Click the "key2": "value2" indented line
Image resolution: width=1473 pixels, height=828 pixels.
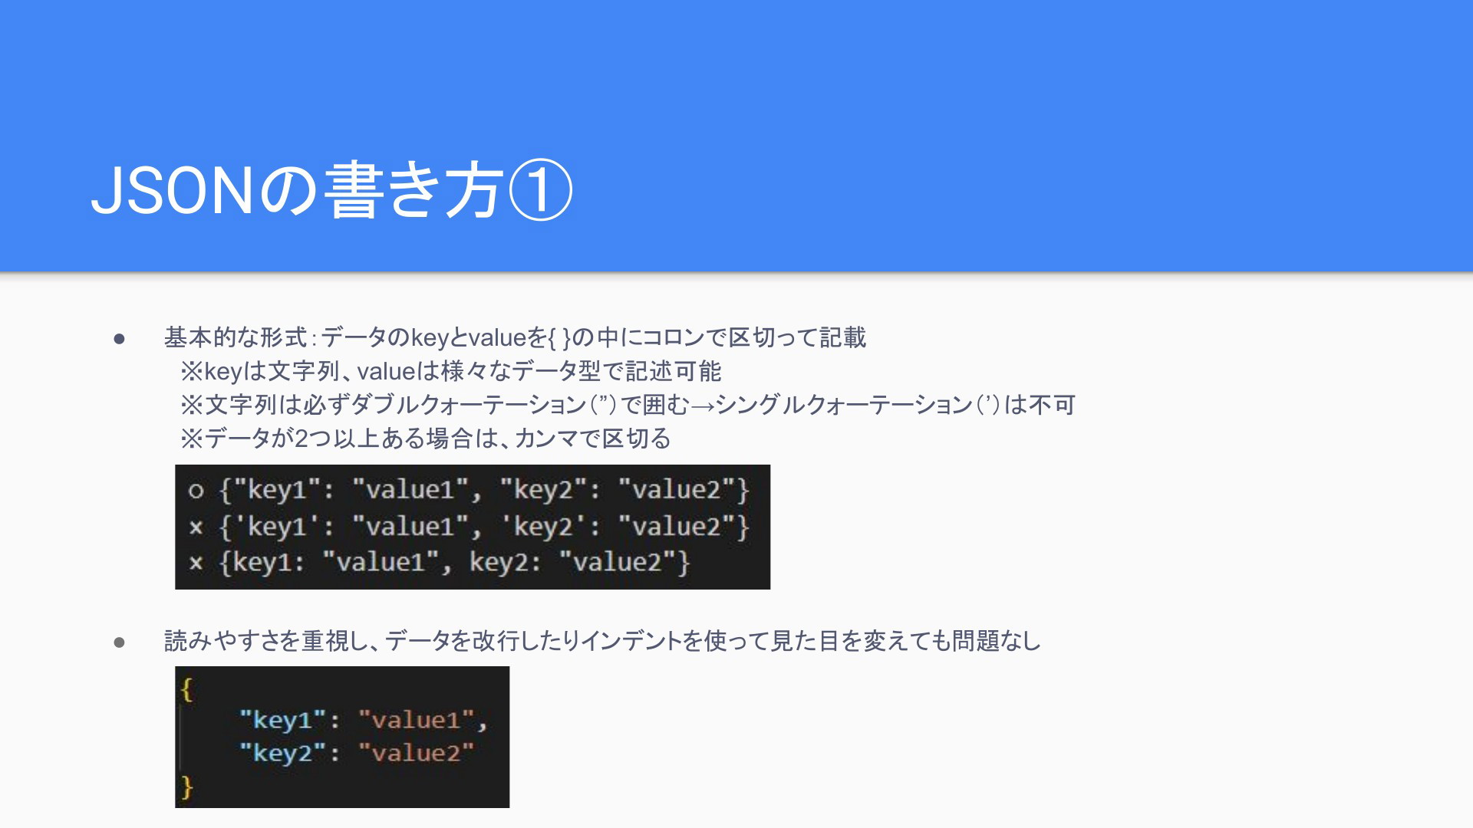[356, 753]
